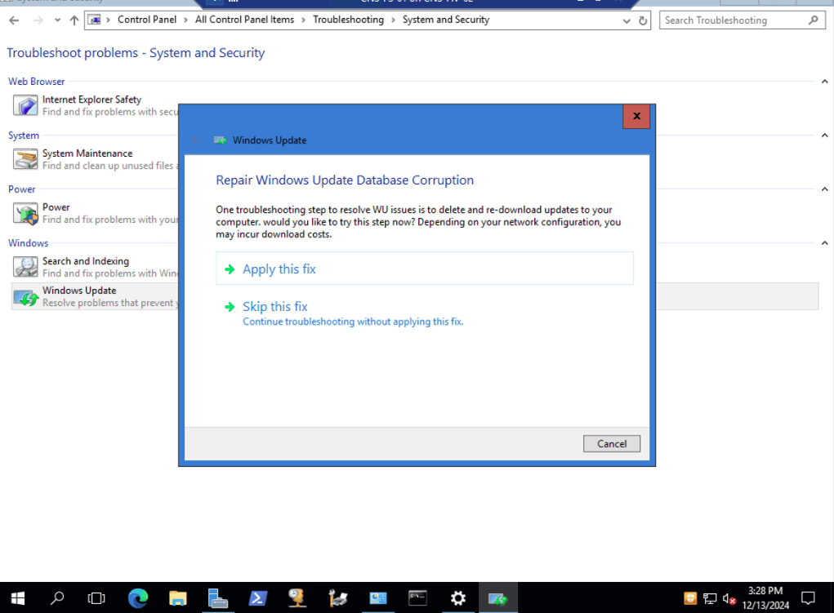Click the network tray icon
The width and height of the screenshot is (834, 613).
pyautogui.click(x=710, y=598)
